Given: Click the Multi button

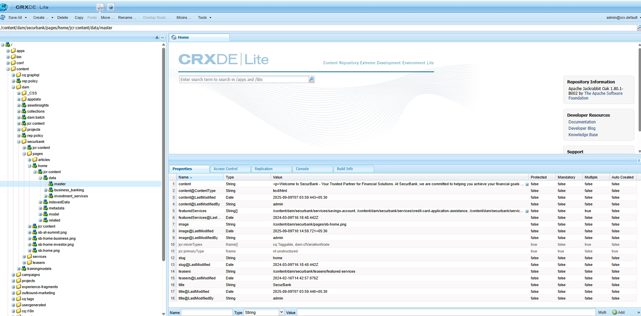Looking at the screenshot, I should (x=602, y=312).
